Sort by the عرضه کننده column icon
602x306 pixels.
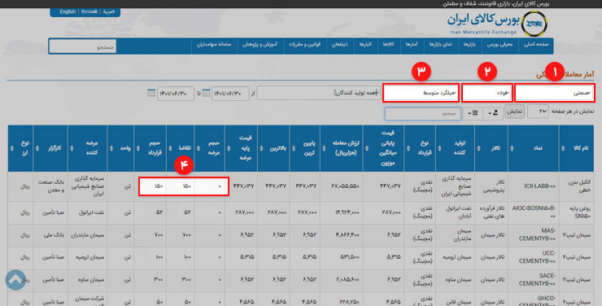tap(72, 148)
